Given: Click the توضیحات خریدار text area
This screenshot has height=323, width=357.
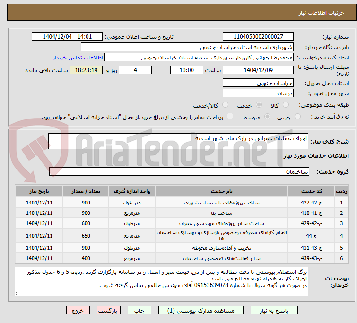Looking at the screenshot, I should [x=161, y=281].
